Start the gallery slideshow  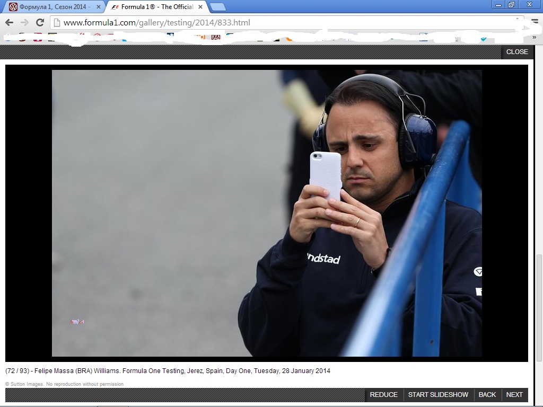point(438,395)
